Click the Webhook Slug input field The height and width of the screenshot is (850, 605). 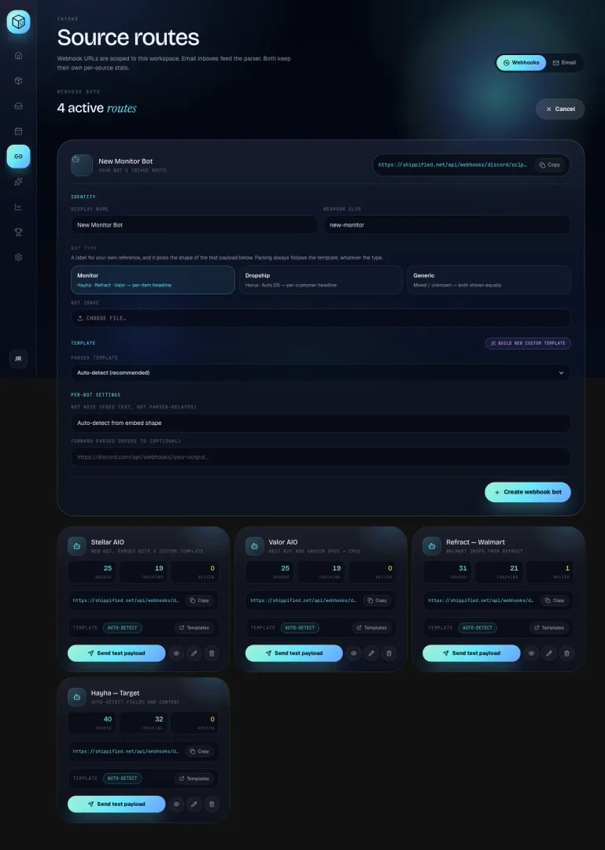(447, 225)
